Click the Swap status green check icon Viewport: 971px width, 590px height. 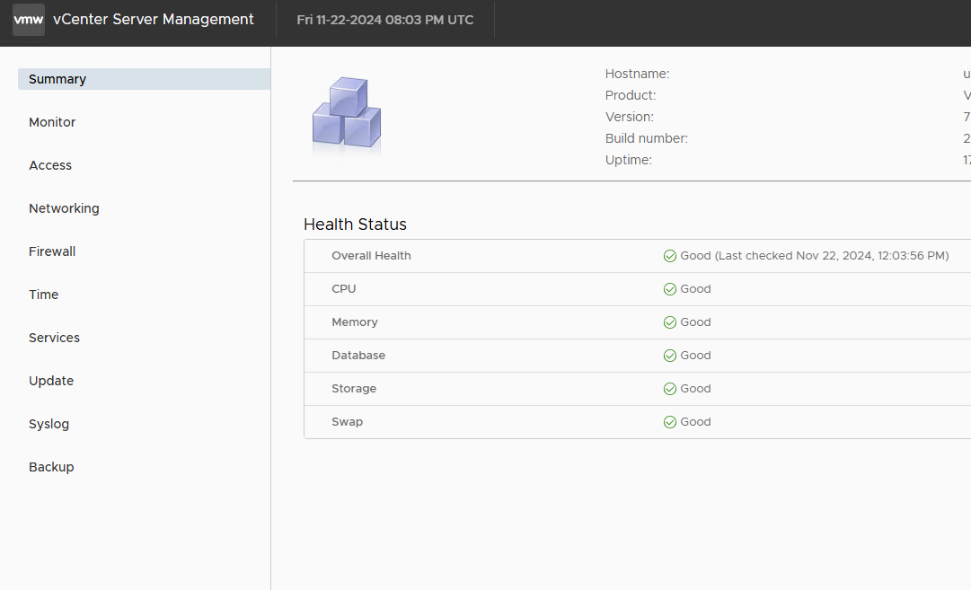(669, 422)
